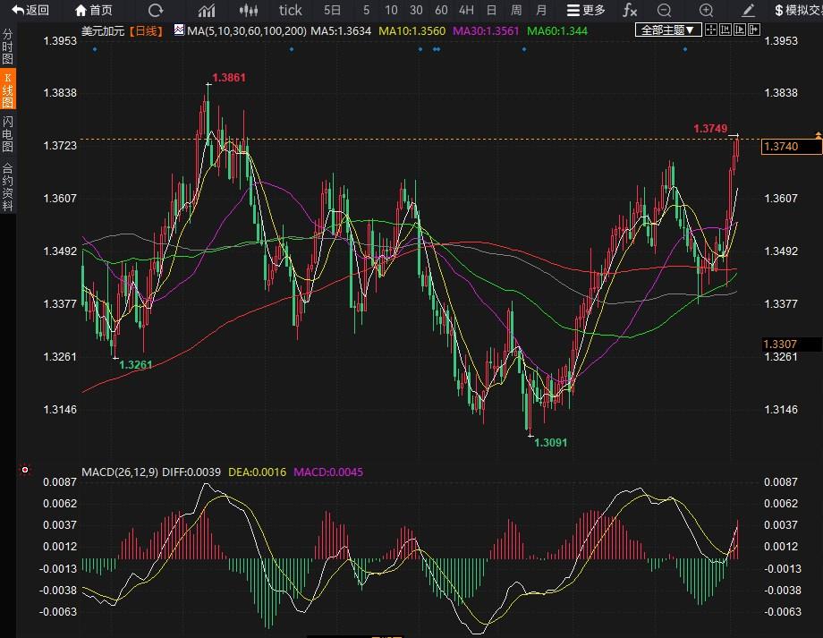Screen dimensions: 823x638
Task: Go back with the 返回 button
Action: tap(30, 10)
